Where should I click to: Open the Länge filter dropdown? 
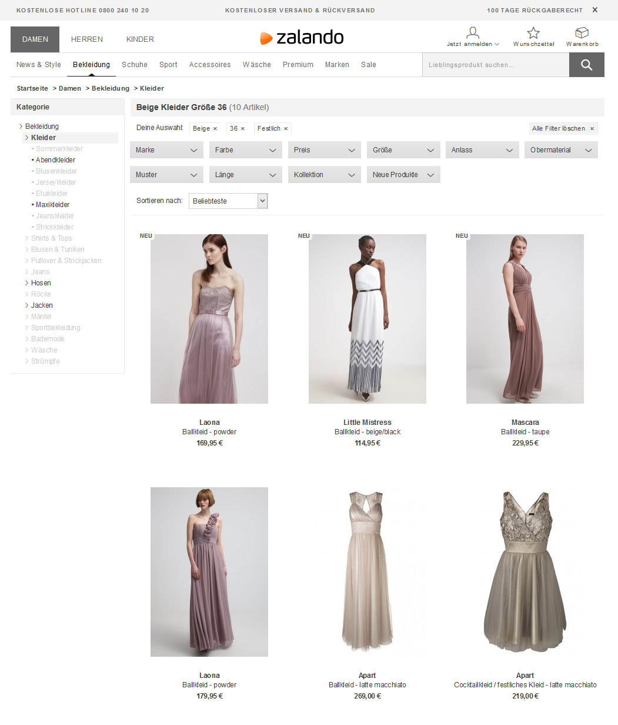click(x=246, y=175)
